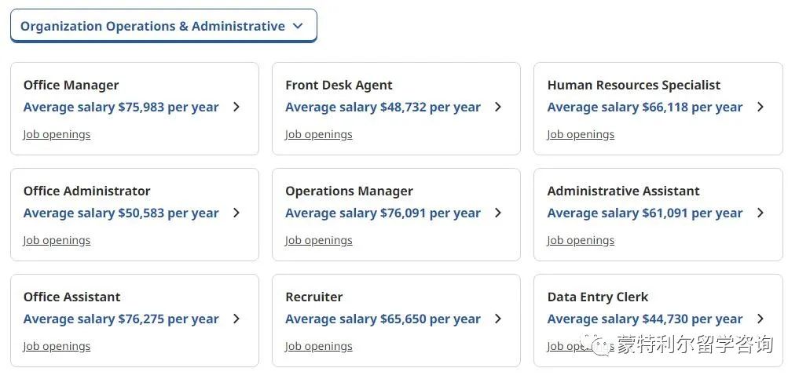Select the Operations Manager average salary link
This screenshot has height=379, width=799.
click(x=383, y=213)
